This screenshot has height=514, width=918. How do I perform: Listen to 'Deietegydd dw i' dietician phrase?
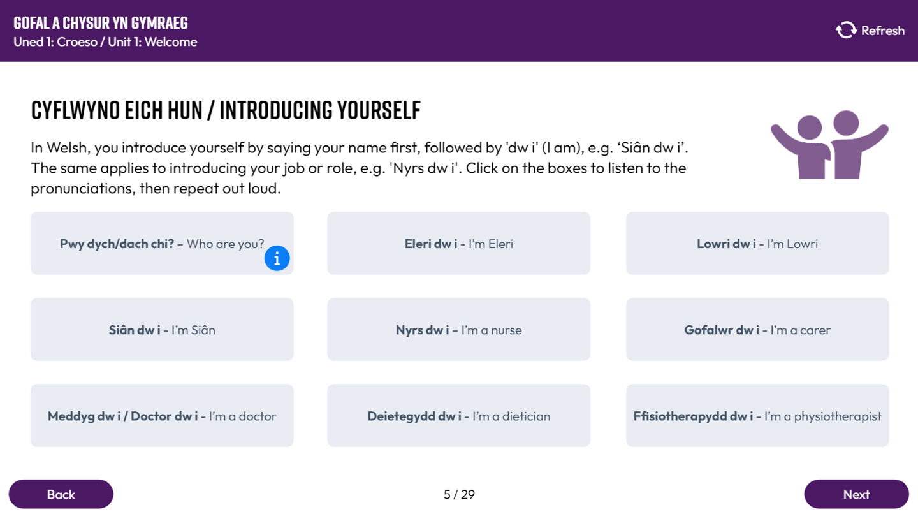click(458, 416)
